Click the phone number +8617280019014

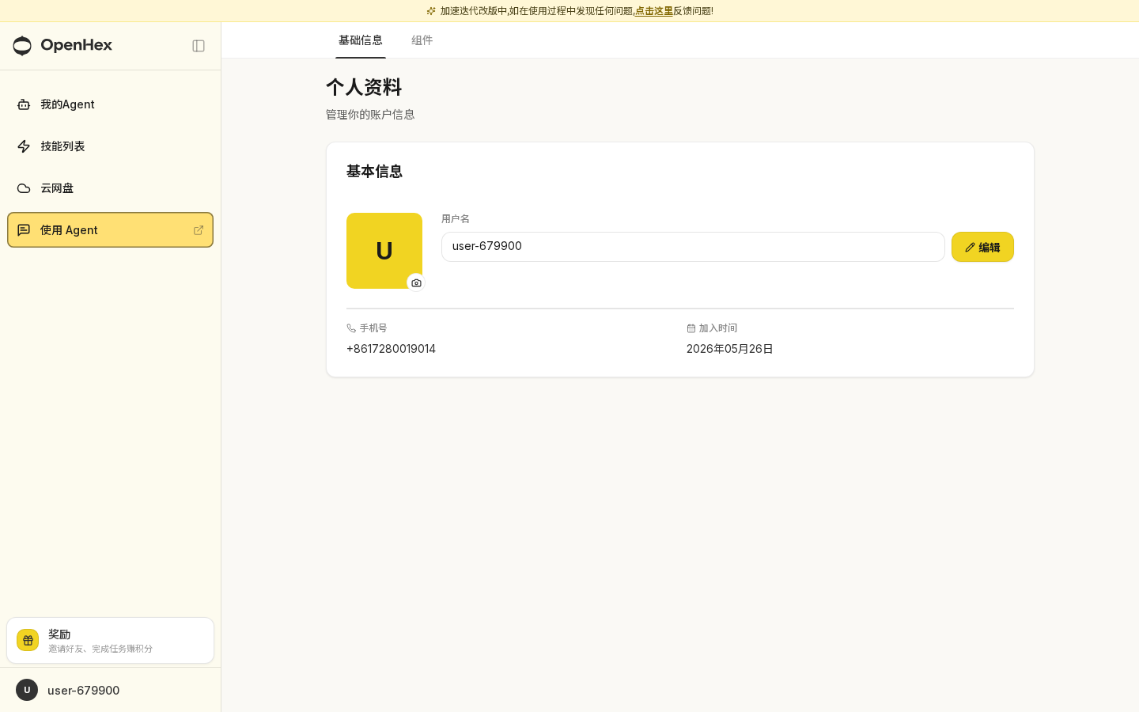(391, 349)
